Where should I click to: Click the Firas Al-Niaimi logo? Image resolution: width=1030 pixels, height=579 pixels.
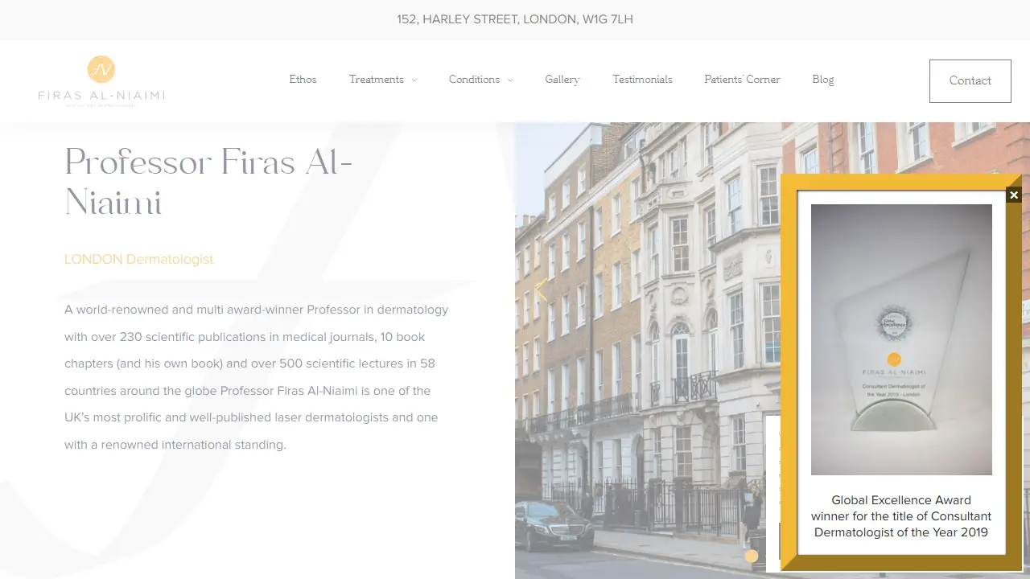(x=101, y=81)
